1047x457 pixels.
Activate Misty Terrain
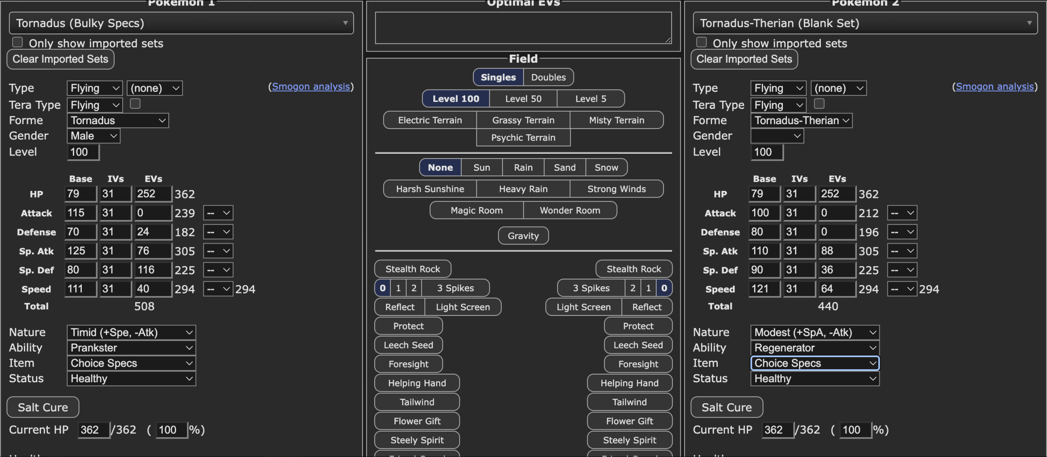617,121
